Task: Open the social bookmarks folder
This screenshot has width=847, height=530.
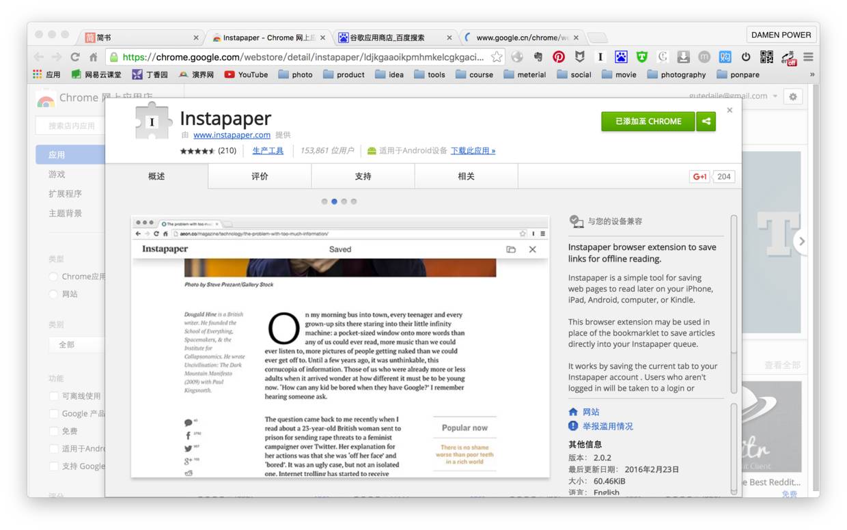Action: coord(574,74)
